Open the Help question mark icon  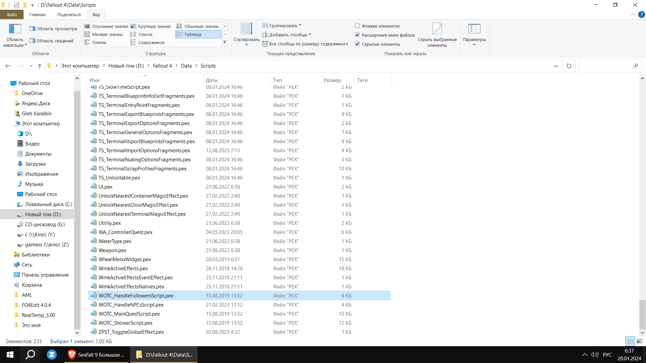click(642, 14)
